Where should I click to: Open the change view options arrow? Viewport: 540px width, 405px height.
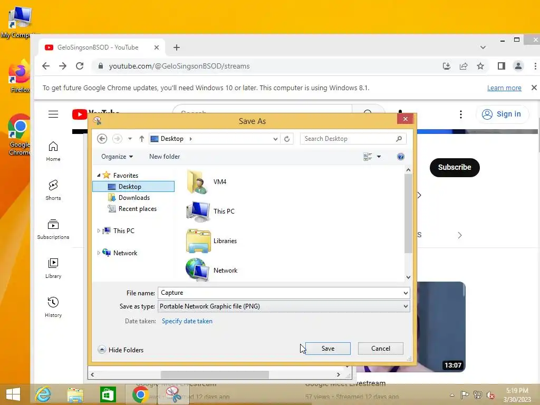(x=379, y=157)
